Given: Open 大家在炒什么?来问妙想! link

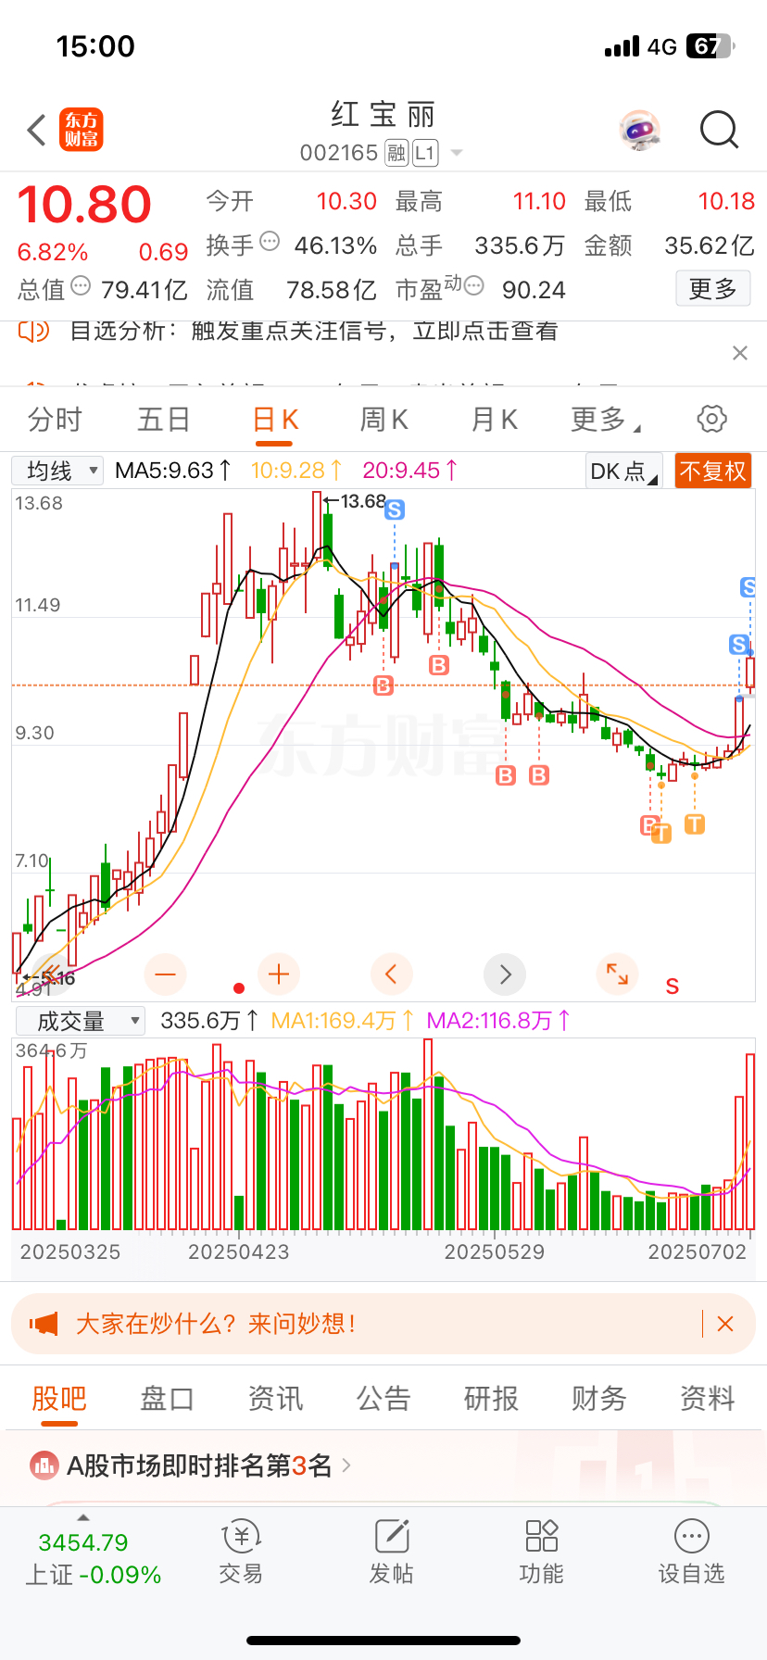Looking at the screenshot, I should (x=216, y=1324).
